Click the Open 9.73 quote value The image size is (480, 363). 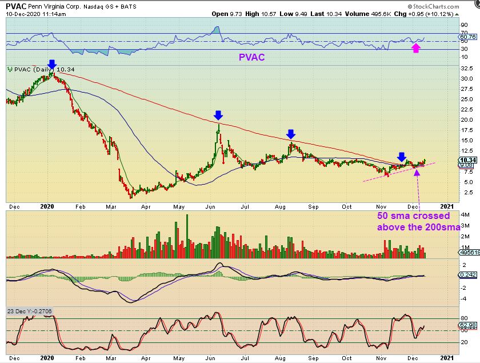227,14
